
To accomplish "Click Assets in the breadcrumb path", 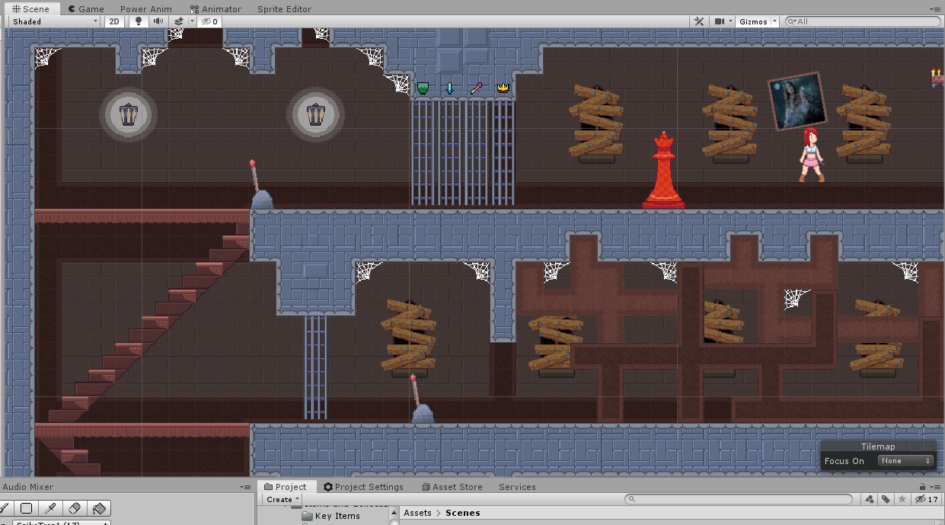I will point(418,513).
